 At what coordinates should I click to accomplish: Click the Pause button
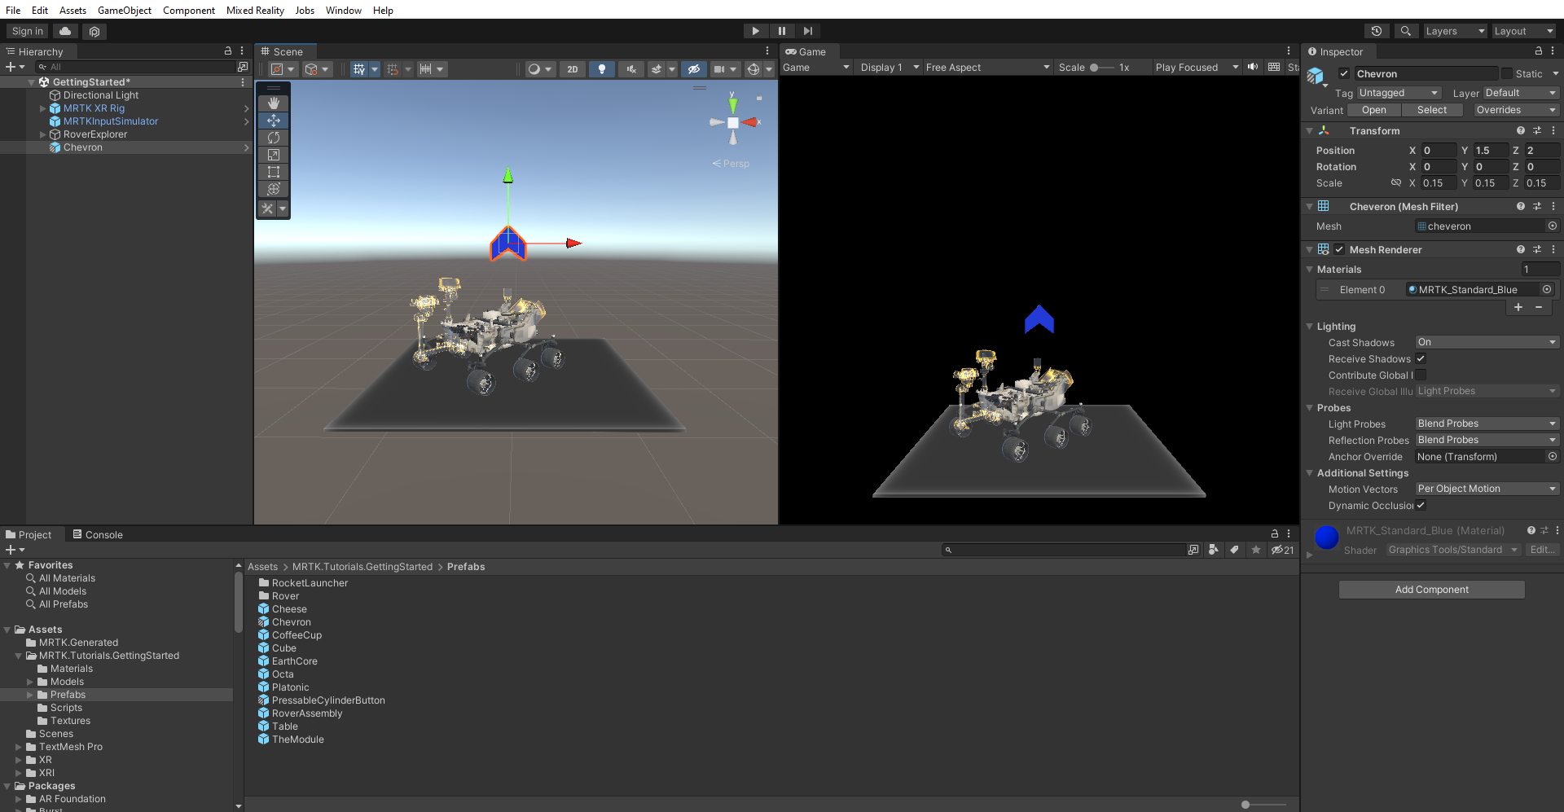point(782,31)
